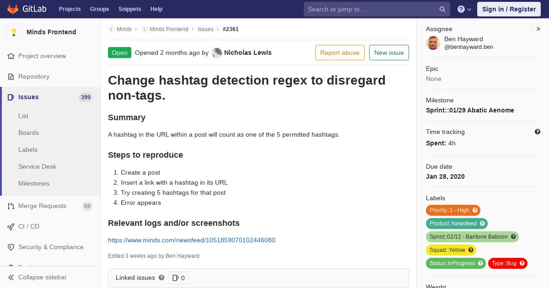Open the minds.com newsfeed URL link
549x288 pixels.
[x=192, y=240]
